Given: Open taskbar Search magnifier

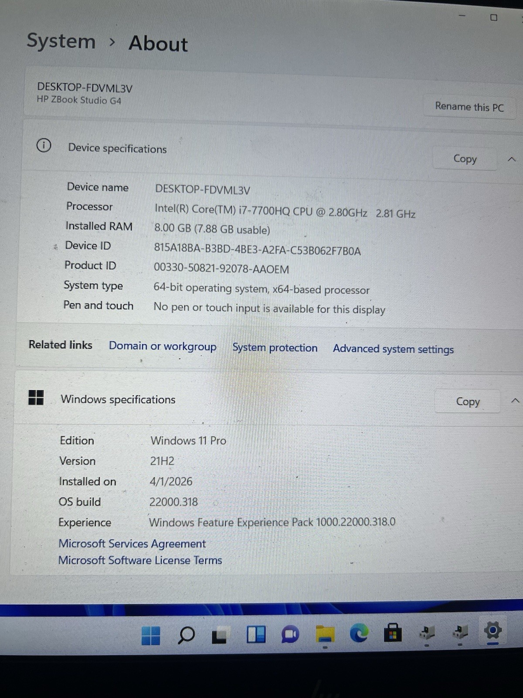Looking at the screenshot, I should pyautogui.click(x=186, y=635).
